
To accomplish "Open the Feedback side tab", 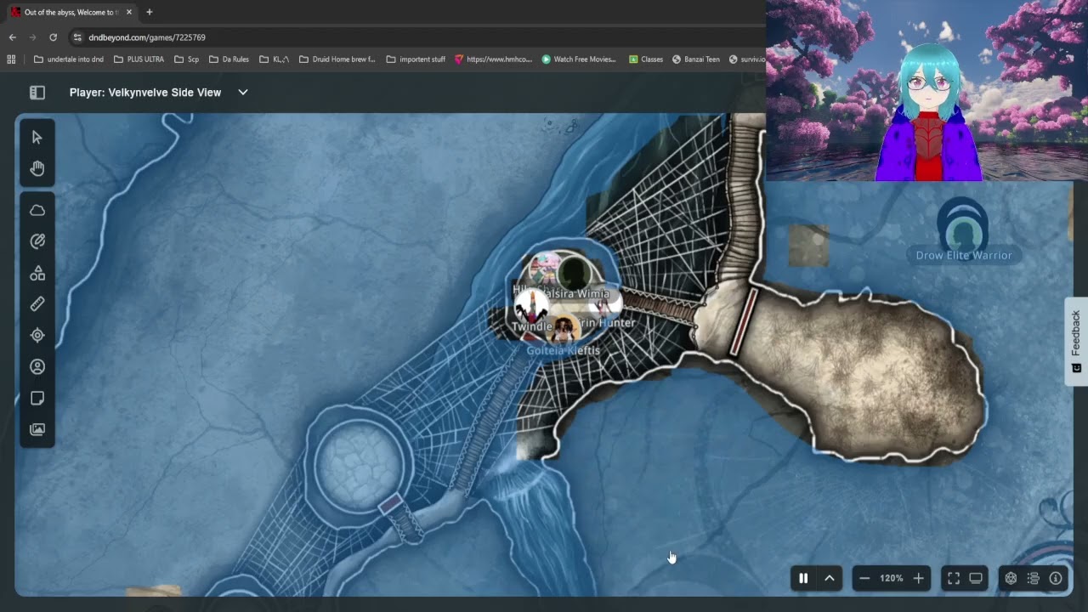I will click(1076, 341).
